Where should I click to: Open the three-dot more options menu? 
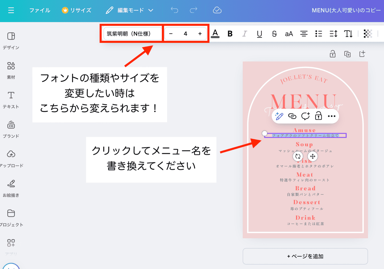tap(331, 116)
